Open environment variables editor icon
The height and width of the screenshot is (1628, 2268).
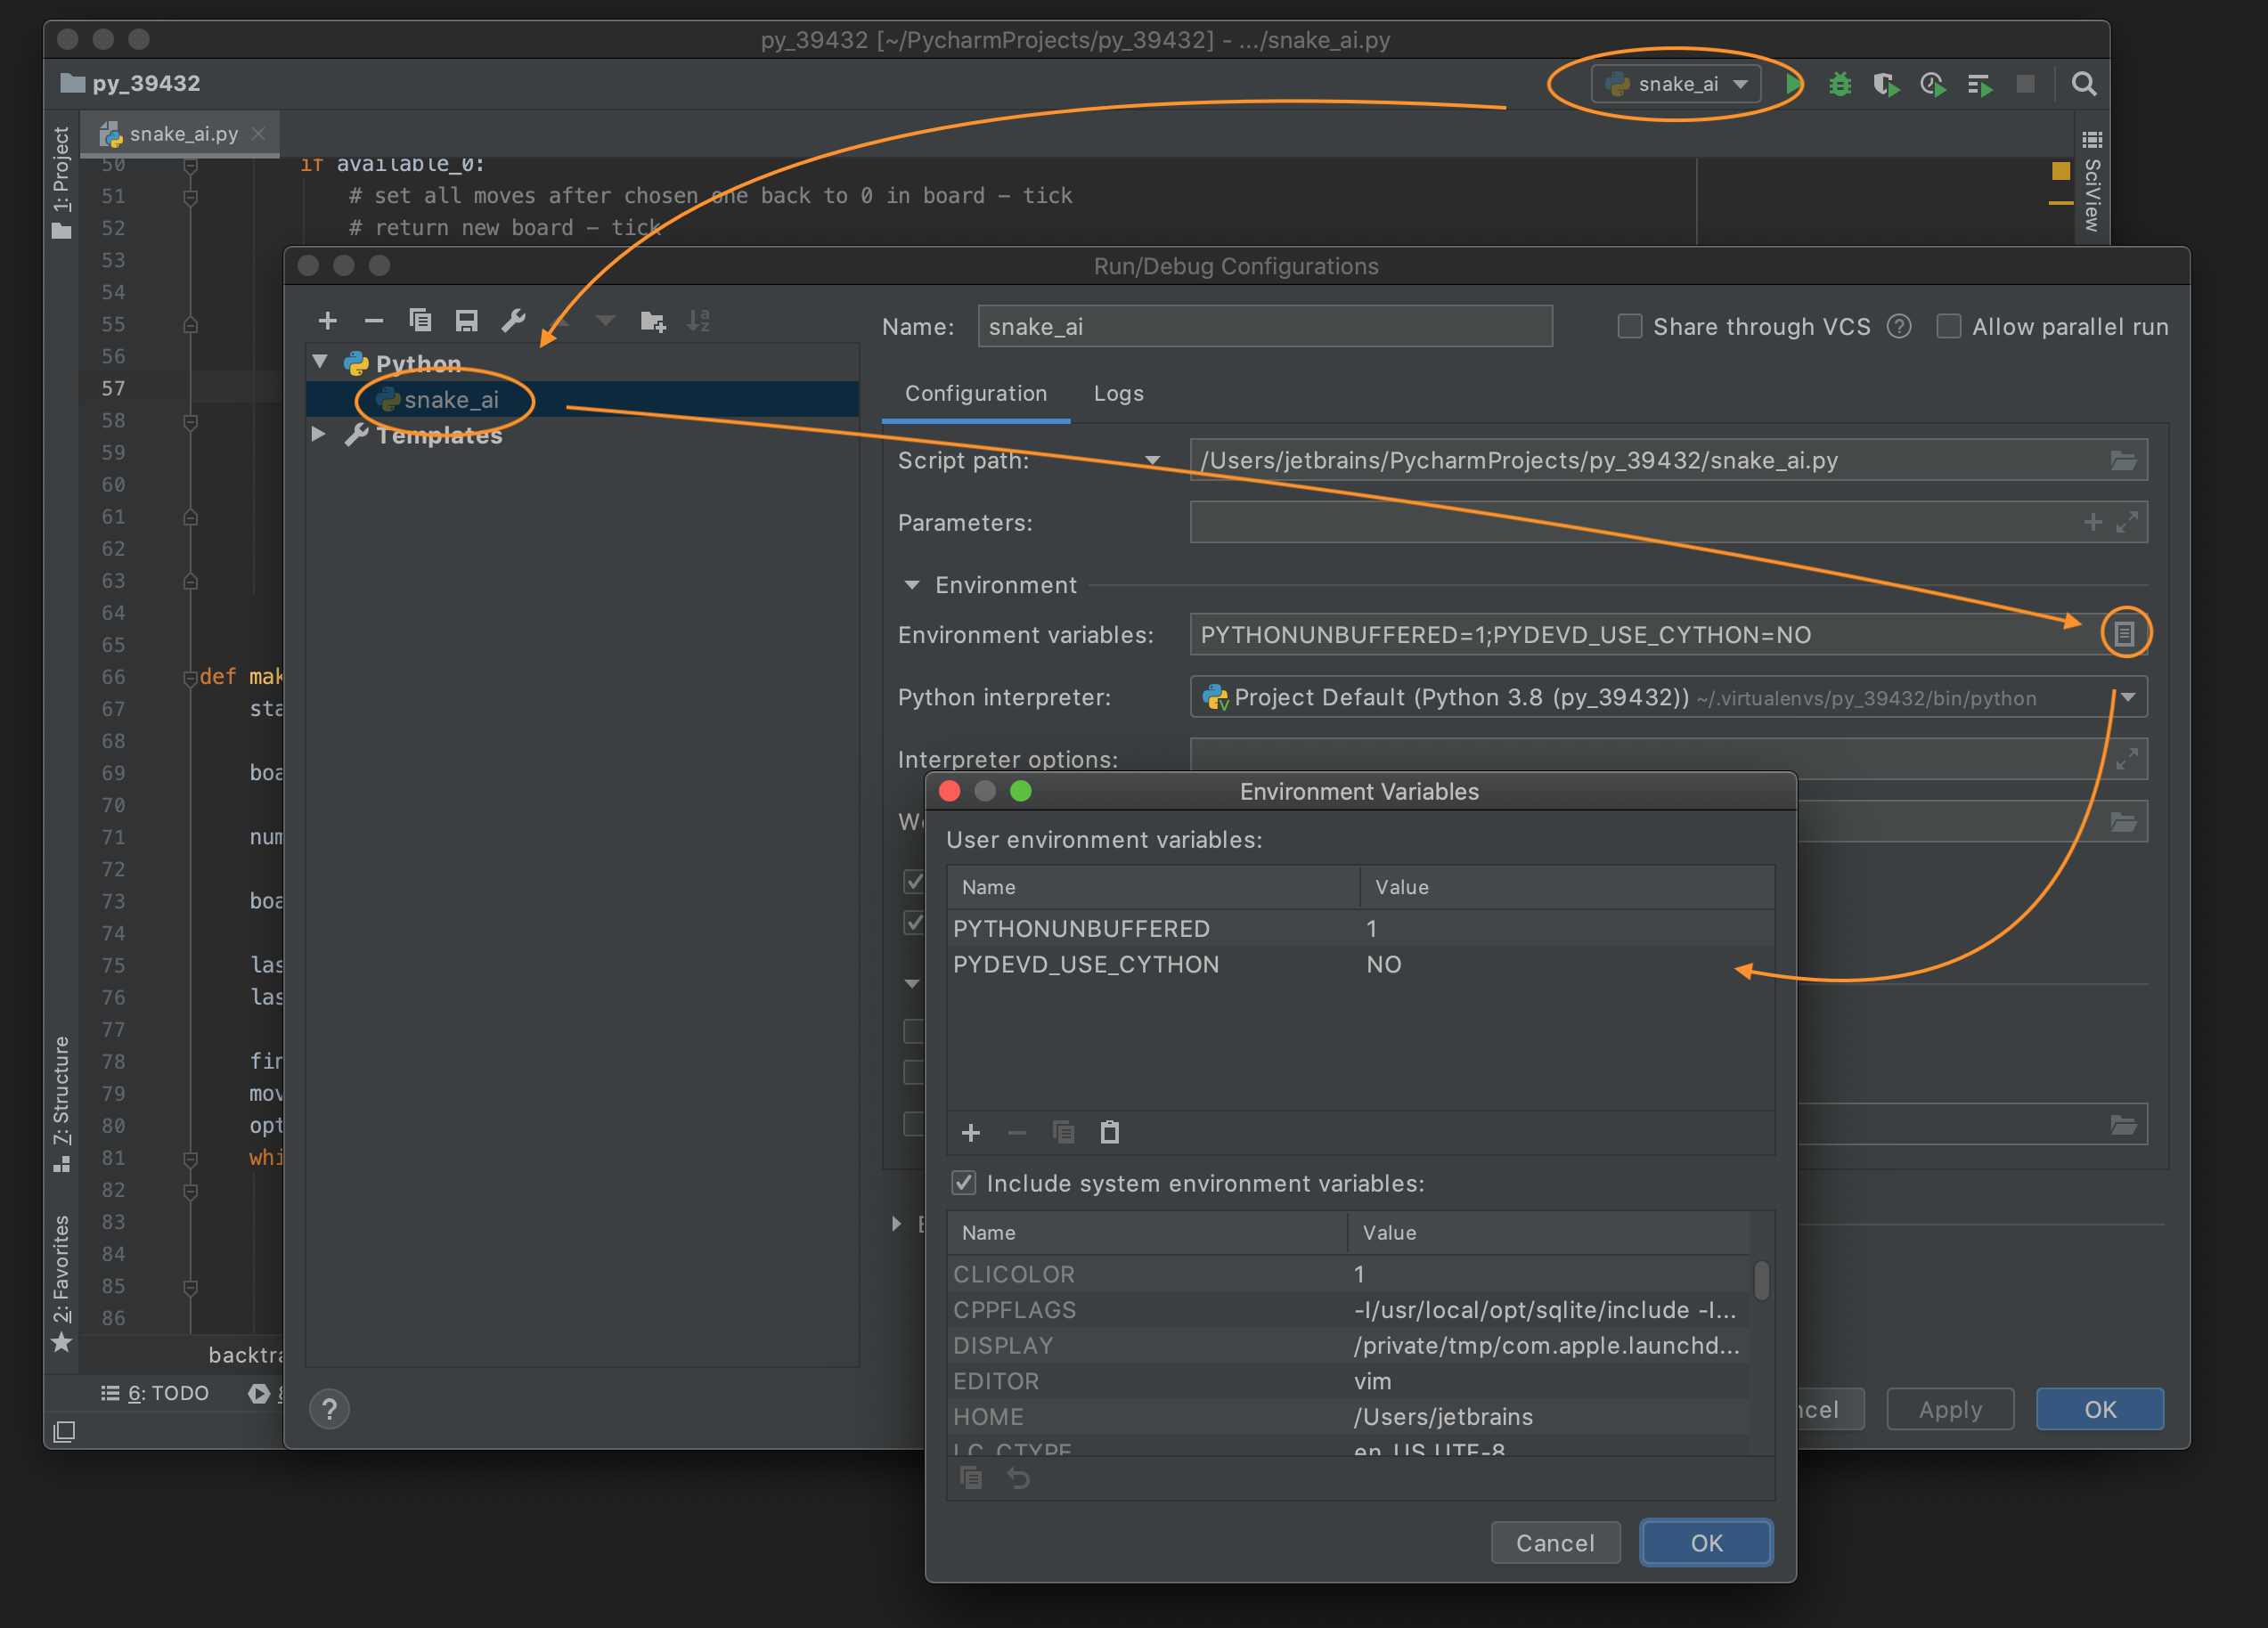(x=2124, y=633)
